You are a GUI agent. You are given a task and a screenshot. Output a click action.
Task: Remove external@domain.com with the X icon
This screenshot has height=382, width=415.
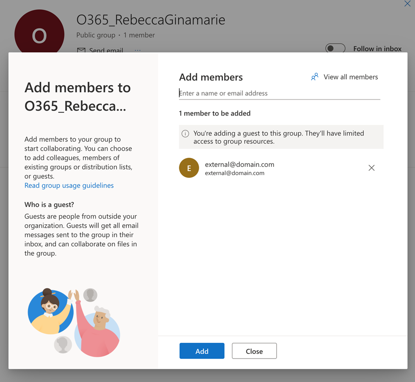371,168
